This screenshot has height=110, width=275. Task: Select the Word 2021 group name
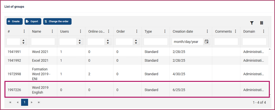40,52
